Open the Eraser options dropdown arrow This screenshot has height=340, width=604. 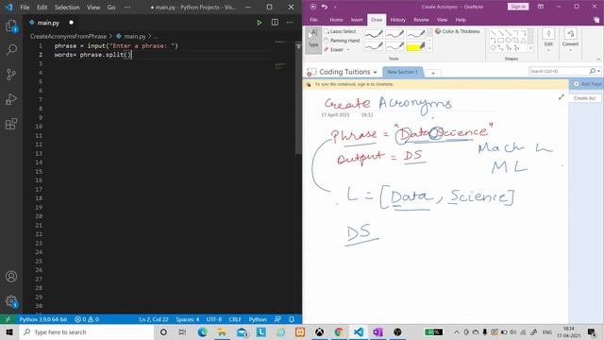click(348, 50)
